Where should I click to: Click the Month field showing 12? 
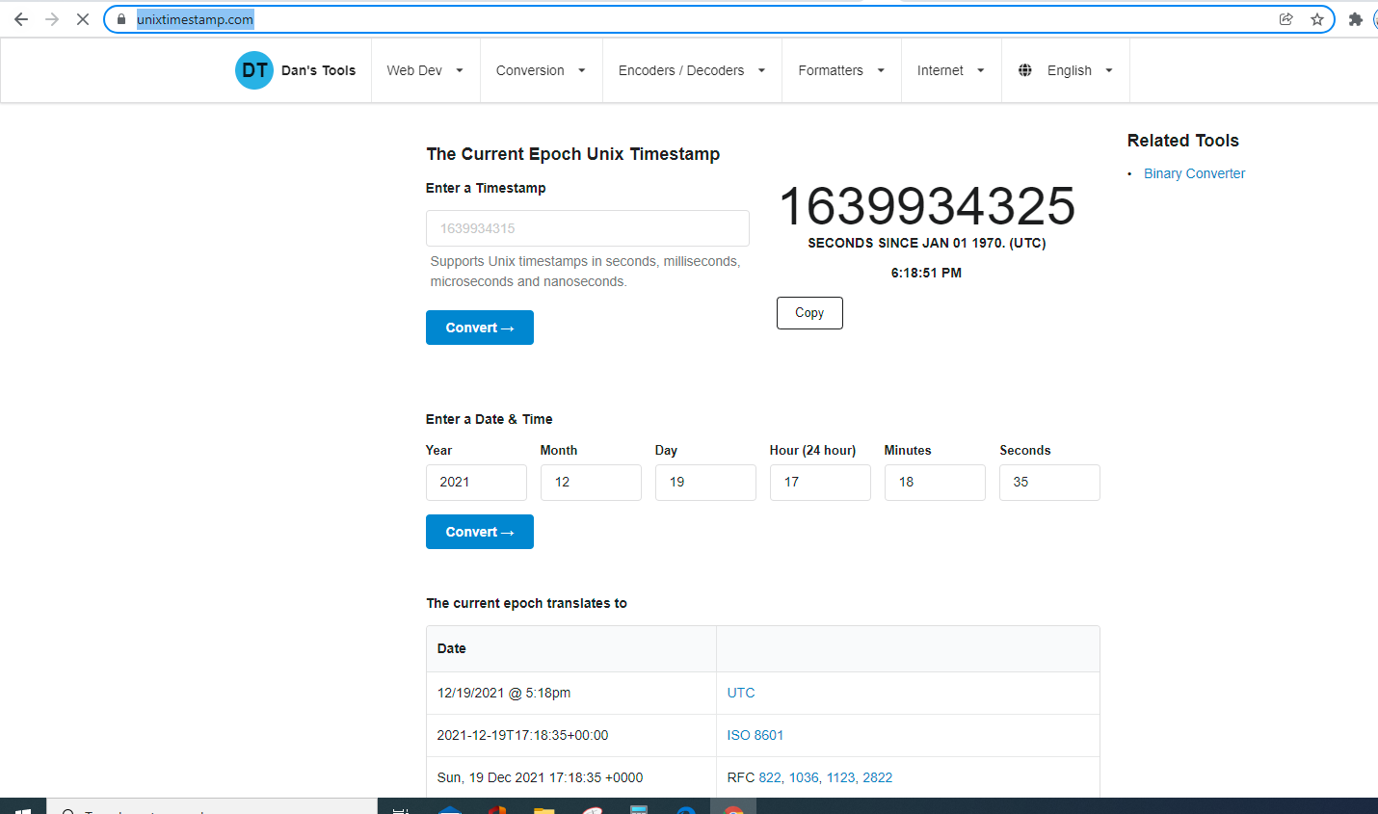click(591, 483)
